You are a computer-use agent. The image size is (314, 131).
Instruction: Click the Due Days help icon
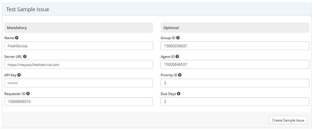(179, 94)
